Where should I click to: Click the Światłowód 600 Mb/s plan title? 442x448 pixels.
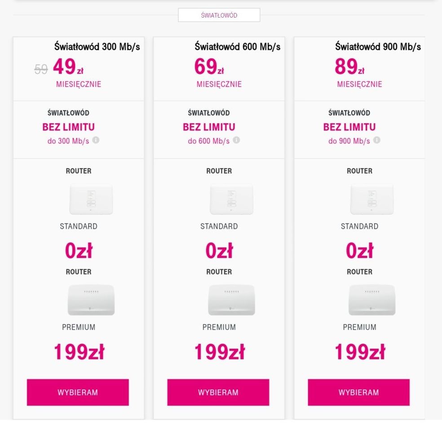tap(237, 46)
